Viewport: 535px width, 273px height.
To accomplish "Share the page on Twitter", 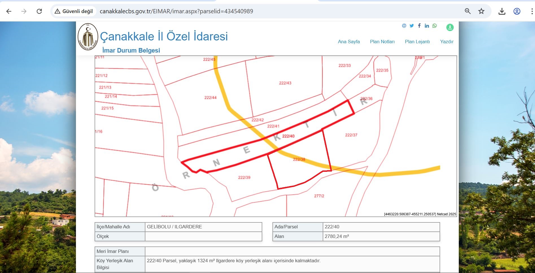I will pos(412,26).
